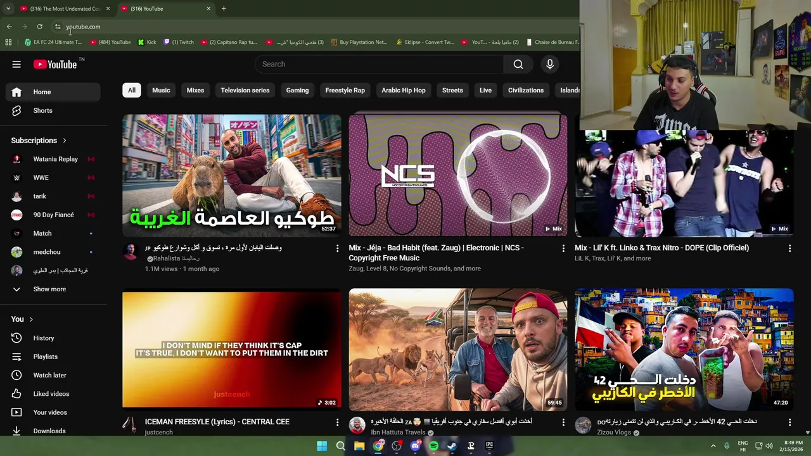Screen dimensions: 811x456
Task: Play the NCS Bad Habit mix thumbnail
Action: (458, 175)
